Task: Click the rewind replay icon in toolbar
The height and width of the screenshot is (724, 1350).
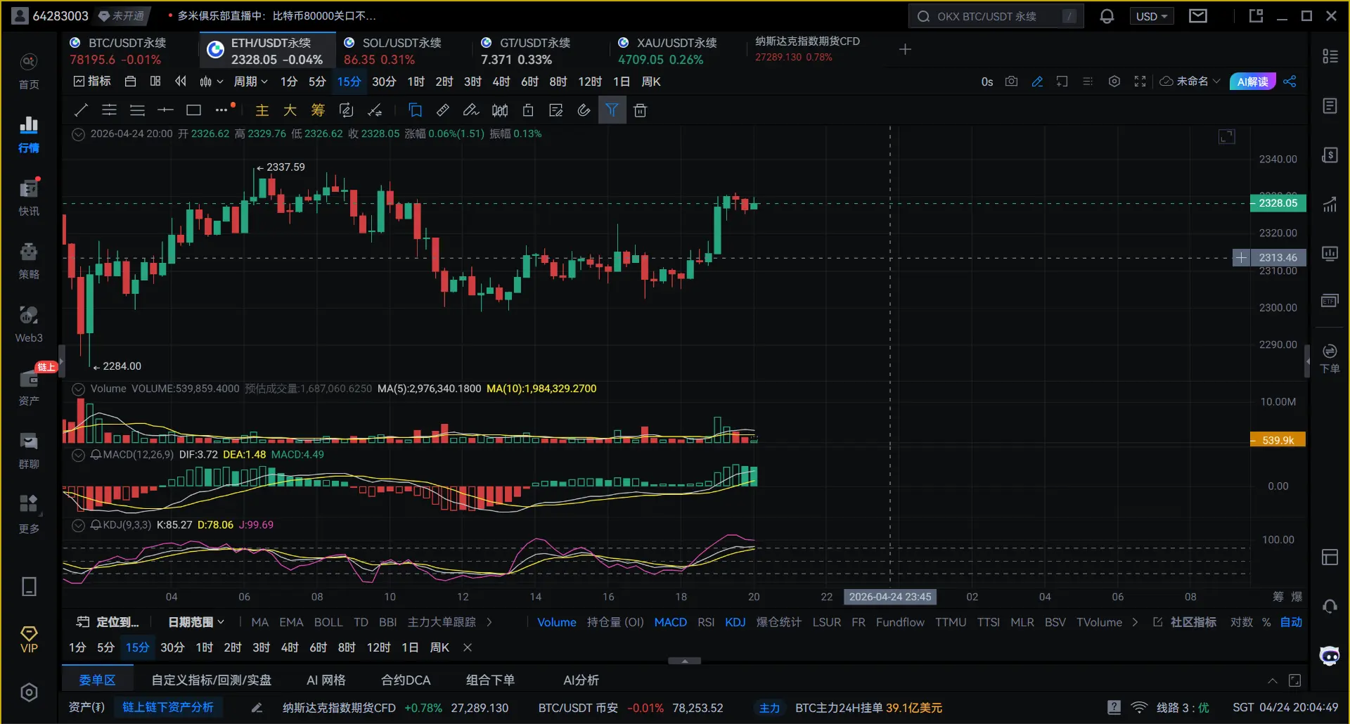Action: point(181,82)
